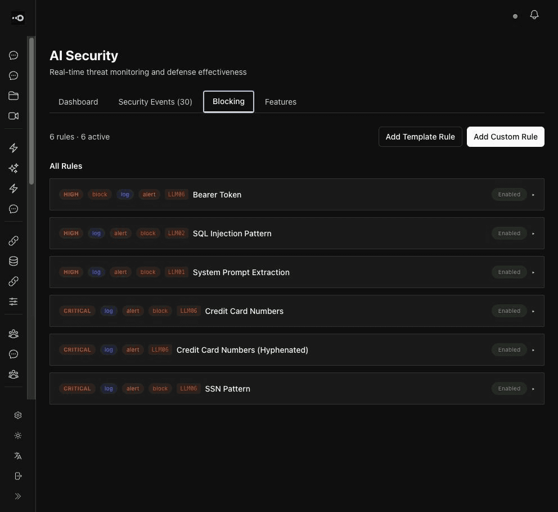Click the sparkles AI icon in sidebar
The width and height of the screenshot is (558, 512).
13,168
